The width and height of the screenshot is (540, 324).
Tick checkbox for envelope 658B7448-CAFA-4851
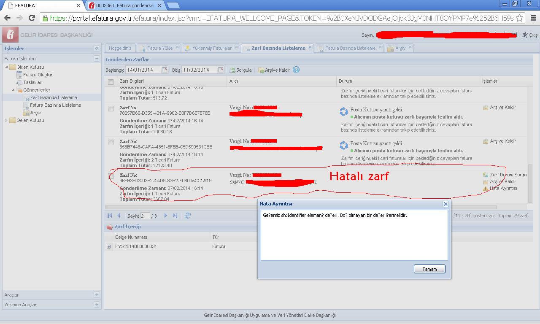tap(111, 143)
